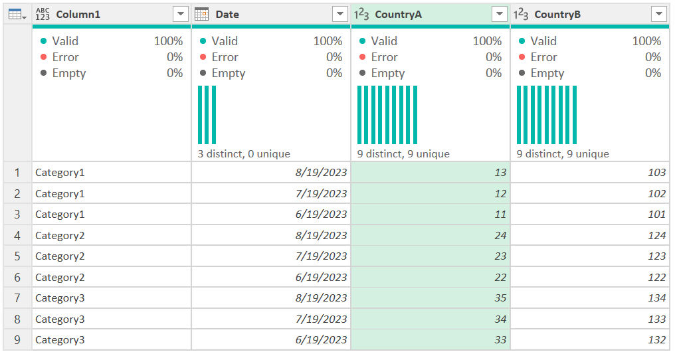Select the 6/19/2023 date in row 3
Viewport: 675px width, 356px height.
point(271,215)
